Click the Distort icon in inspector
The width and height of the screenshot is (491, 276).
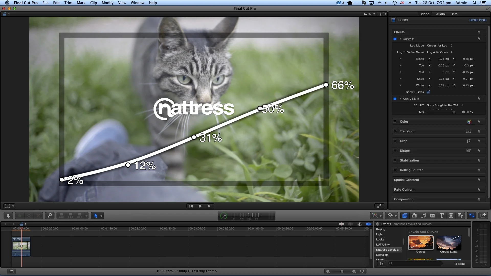coord(468,151)
